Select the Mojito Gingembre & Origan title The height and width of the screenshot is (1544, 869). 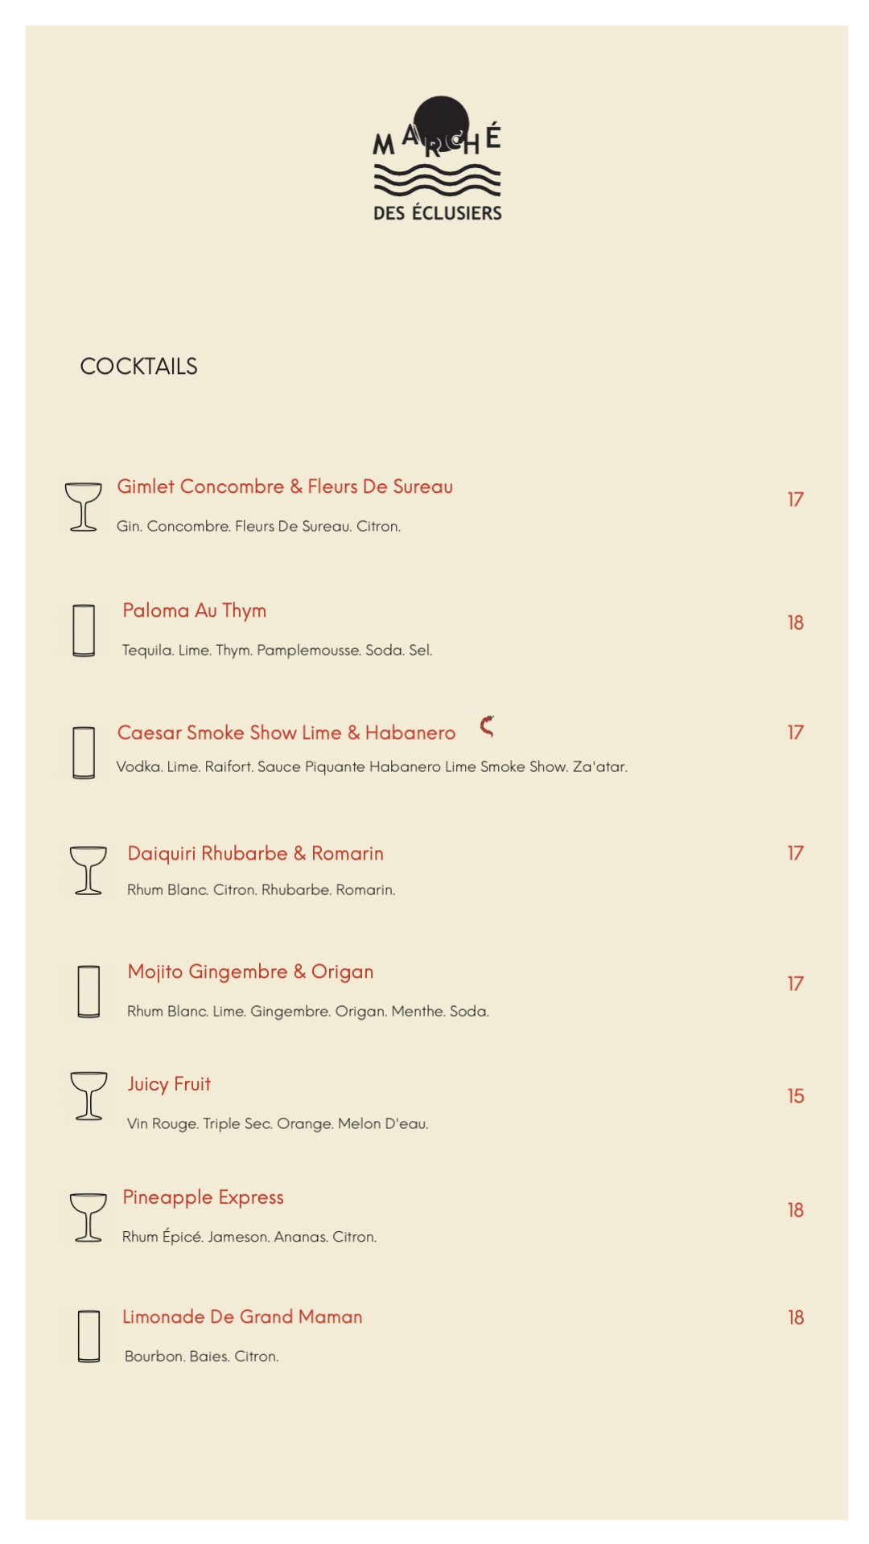pyautogui.click(x=250, y=971)
